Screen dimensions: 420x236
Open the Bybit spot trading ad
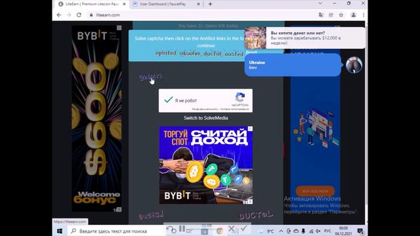[x=205, y=165]
